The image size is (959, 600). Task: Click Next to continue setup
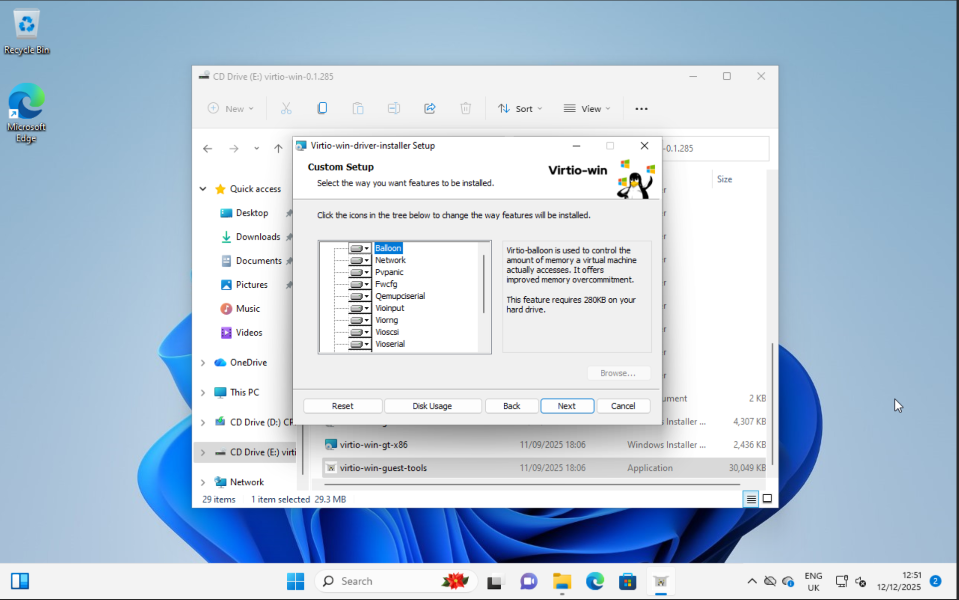tap(567, 406)
